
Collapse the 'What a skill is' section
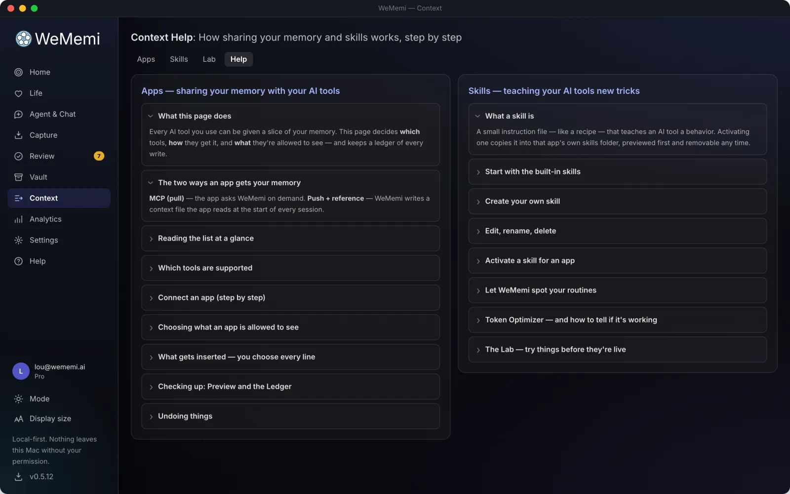click(x=617, y=116)
